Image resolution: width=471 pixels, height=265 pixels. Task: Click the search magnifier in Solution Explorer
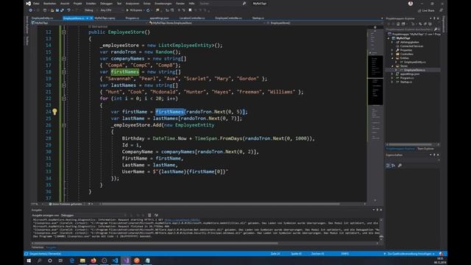point(436,29)
